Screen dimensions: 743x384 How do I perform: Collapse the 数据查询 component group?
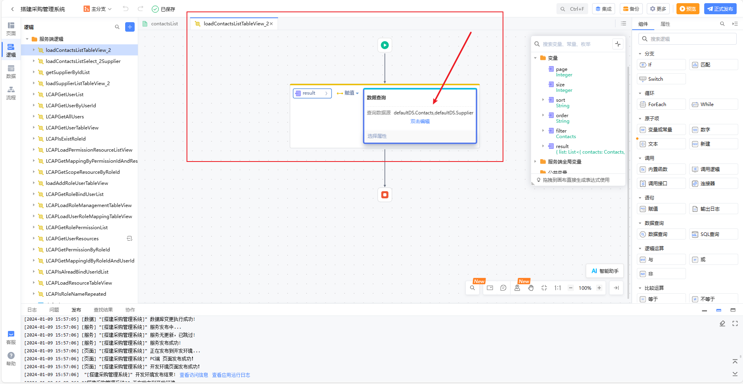(640, 223)
